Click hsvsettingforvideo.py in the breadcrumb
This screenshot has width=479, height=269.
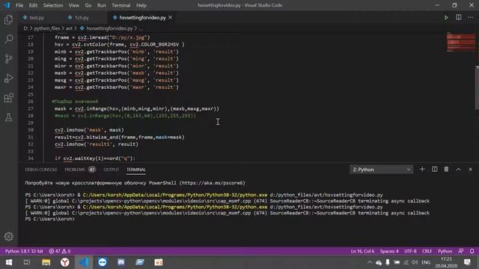point(109,28)
